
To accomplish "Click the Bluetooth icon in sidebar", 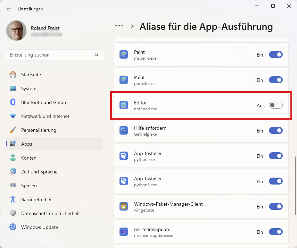I will pyautogui.click(x=13, y=102).
